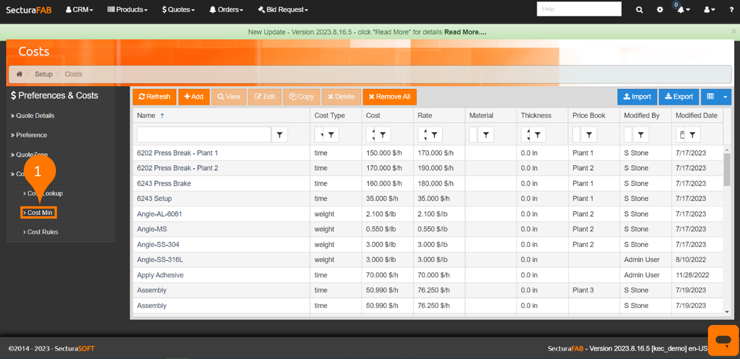Screen dimensions: 740x359
Task: Click the question mark help icon
Action: click(x=731, y=10)
